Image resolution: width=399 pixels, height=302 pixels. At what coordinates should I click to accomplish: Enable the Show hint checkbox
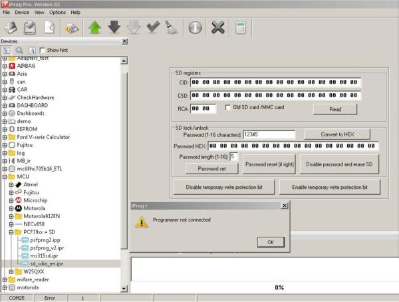point(43,50)
